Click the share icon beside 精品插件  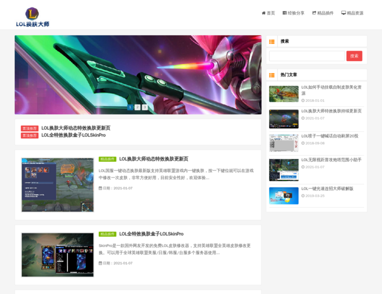pyautogui.click(x=314, y=13)
